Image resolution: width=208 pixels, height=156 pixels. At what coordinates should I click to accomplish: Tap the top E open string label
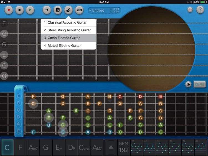(4, 23)
